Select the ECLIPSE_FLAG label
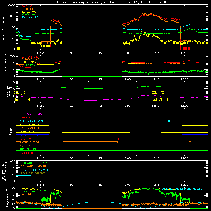The image size is (211, 211). tap(29, 135)
